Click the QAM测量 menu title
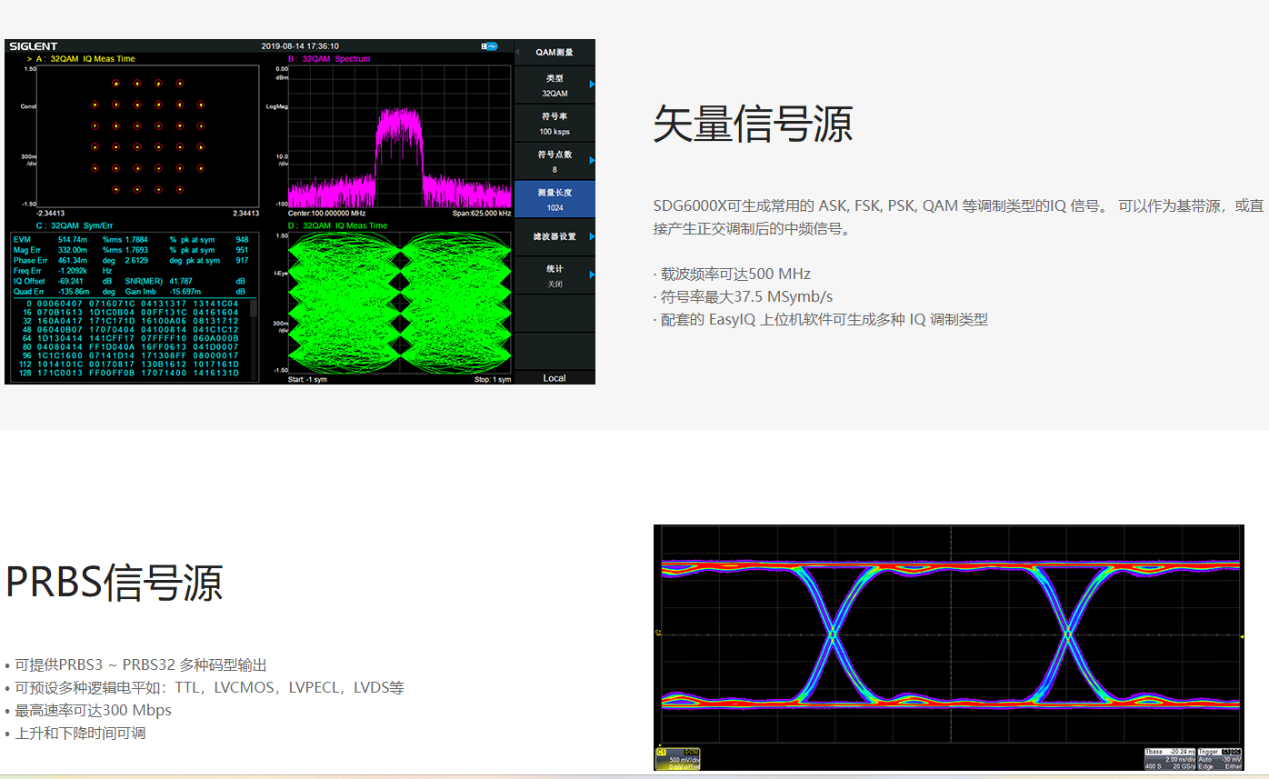 [x=555, y=53]
